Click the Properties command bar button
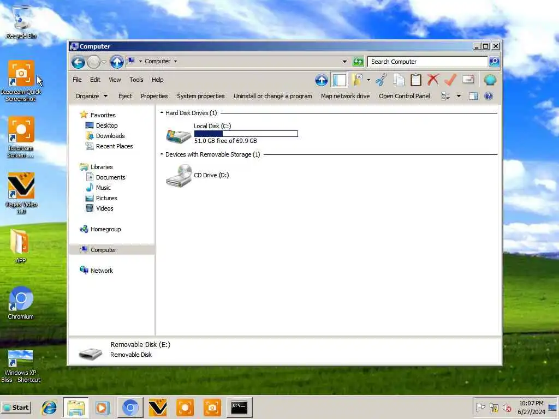The width and height of the screenshot is (559, 419). [154, 96]
